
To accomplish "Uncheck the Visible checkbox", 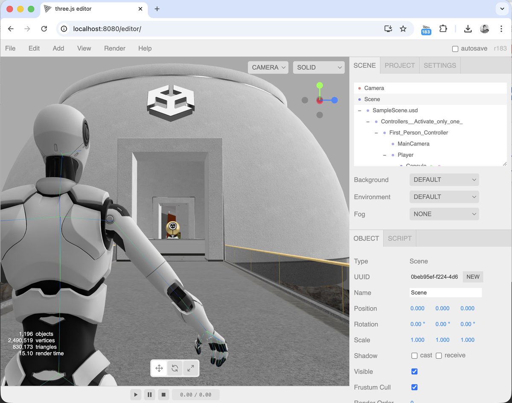I will [x=414, y=371].
